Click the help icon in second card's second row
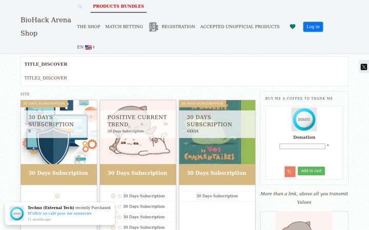Image resolution: width=369 pixels, height=230 pixels. (119, 207)
